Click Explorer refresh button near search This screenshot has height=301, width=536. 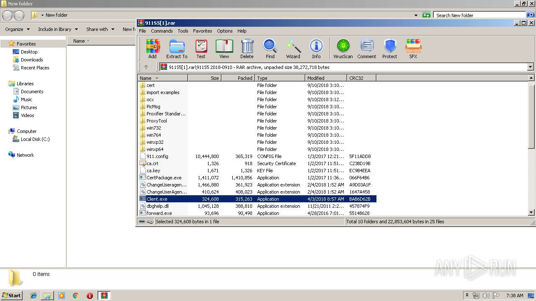tap(426, 15)
